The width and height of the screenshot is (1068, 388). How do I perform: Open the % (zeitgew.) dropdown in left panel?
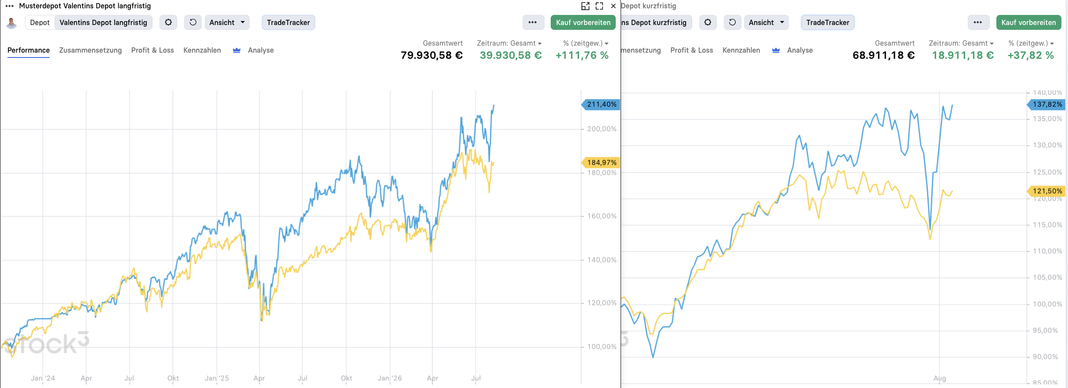tap(586, 43)
